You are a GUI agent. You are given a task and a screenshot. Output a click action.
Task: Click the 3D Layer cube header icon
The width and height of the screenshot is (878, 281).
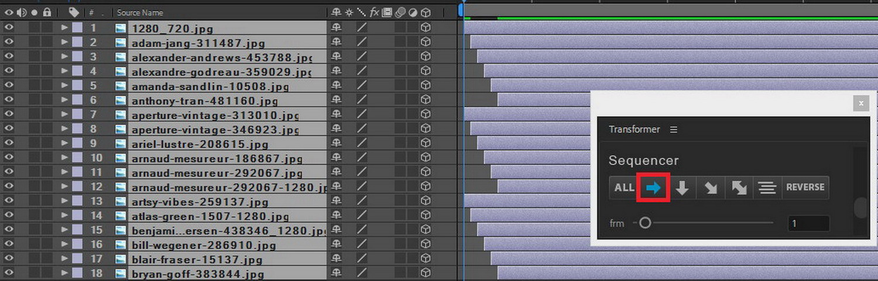pos(426,12)
